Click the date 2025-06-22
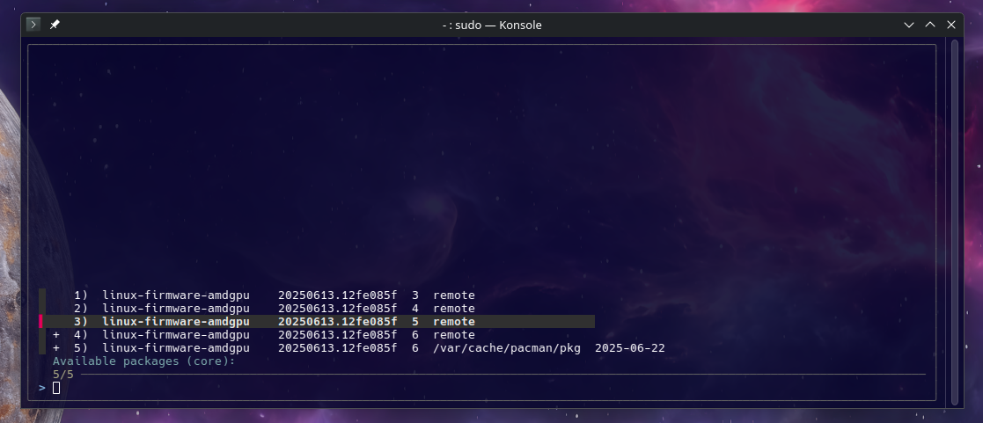This screenshot has width=983, height=423. click(630, 347)
